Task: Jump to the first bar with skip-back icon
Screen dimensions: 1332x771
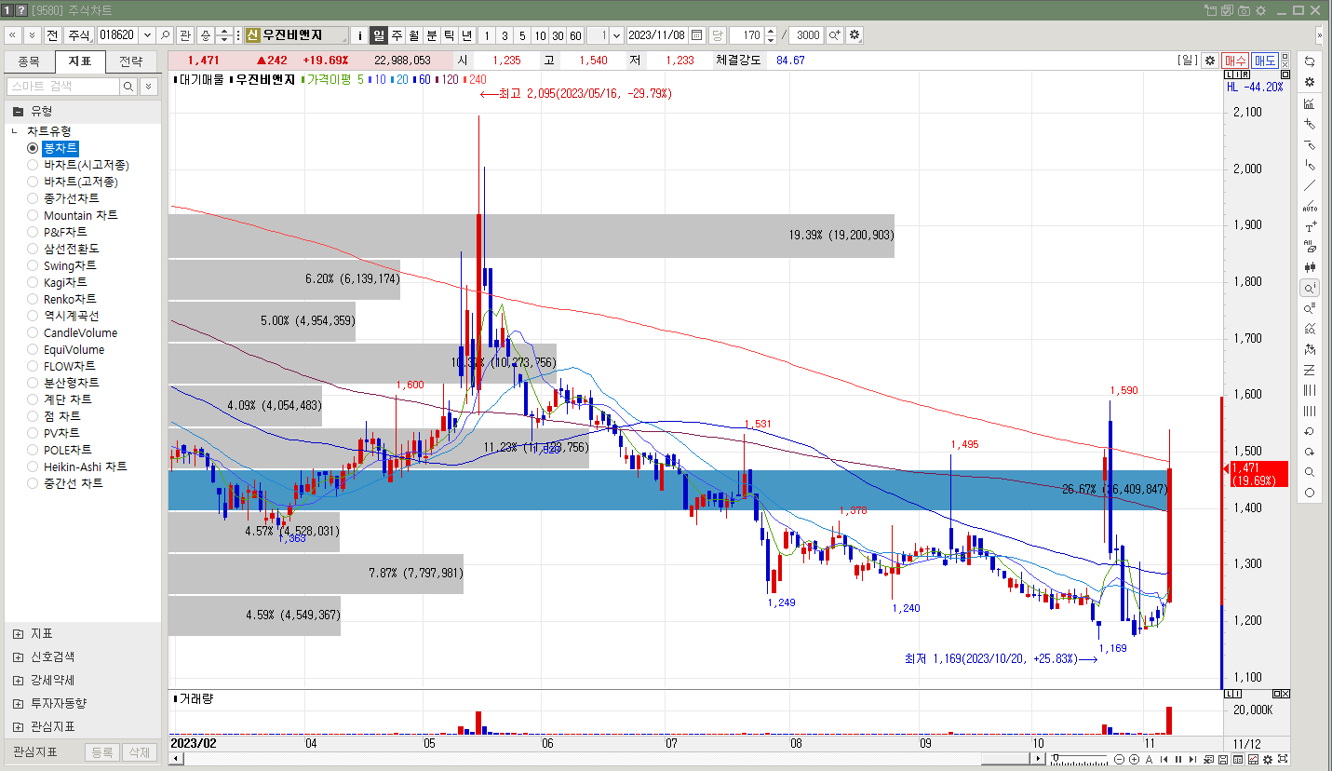Action: point(1164,759)
